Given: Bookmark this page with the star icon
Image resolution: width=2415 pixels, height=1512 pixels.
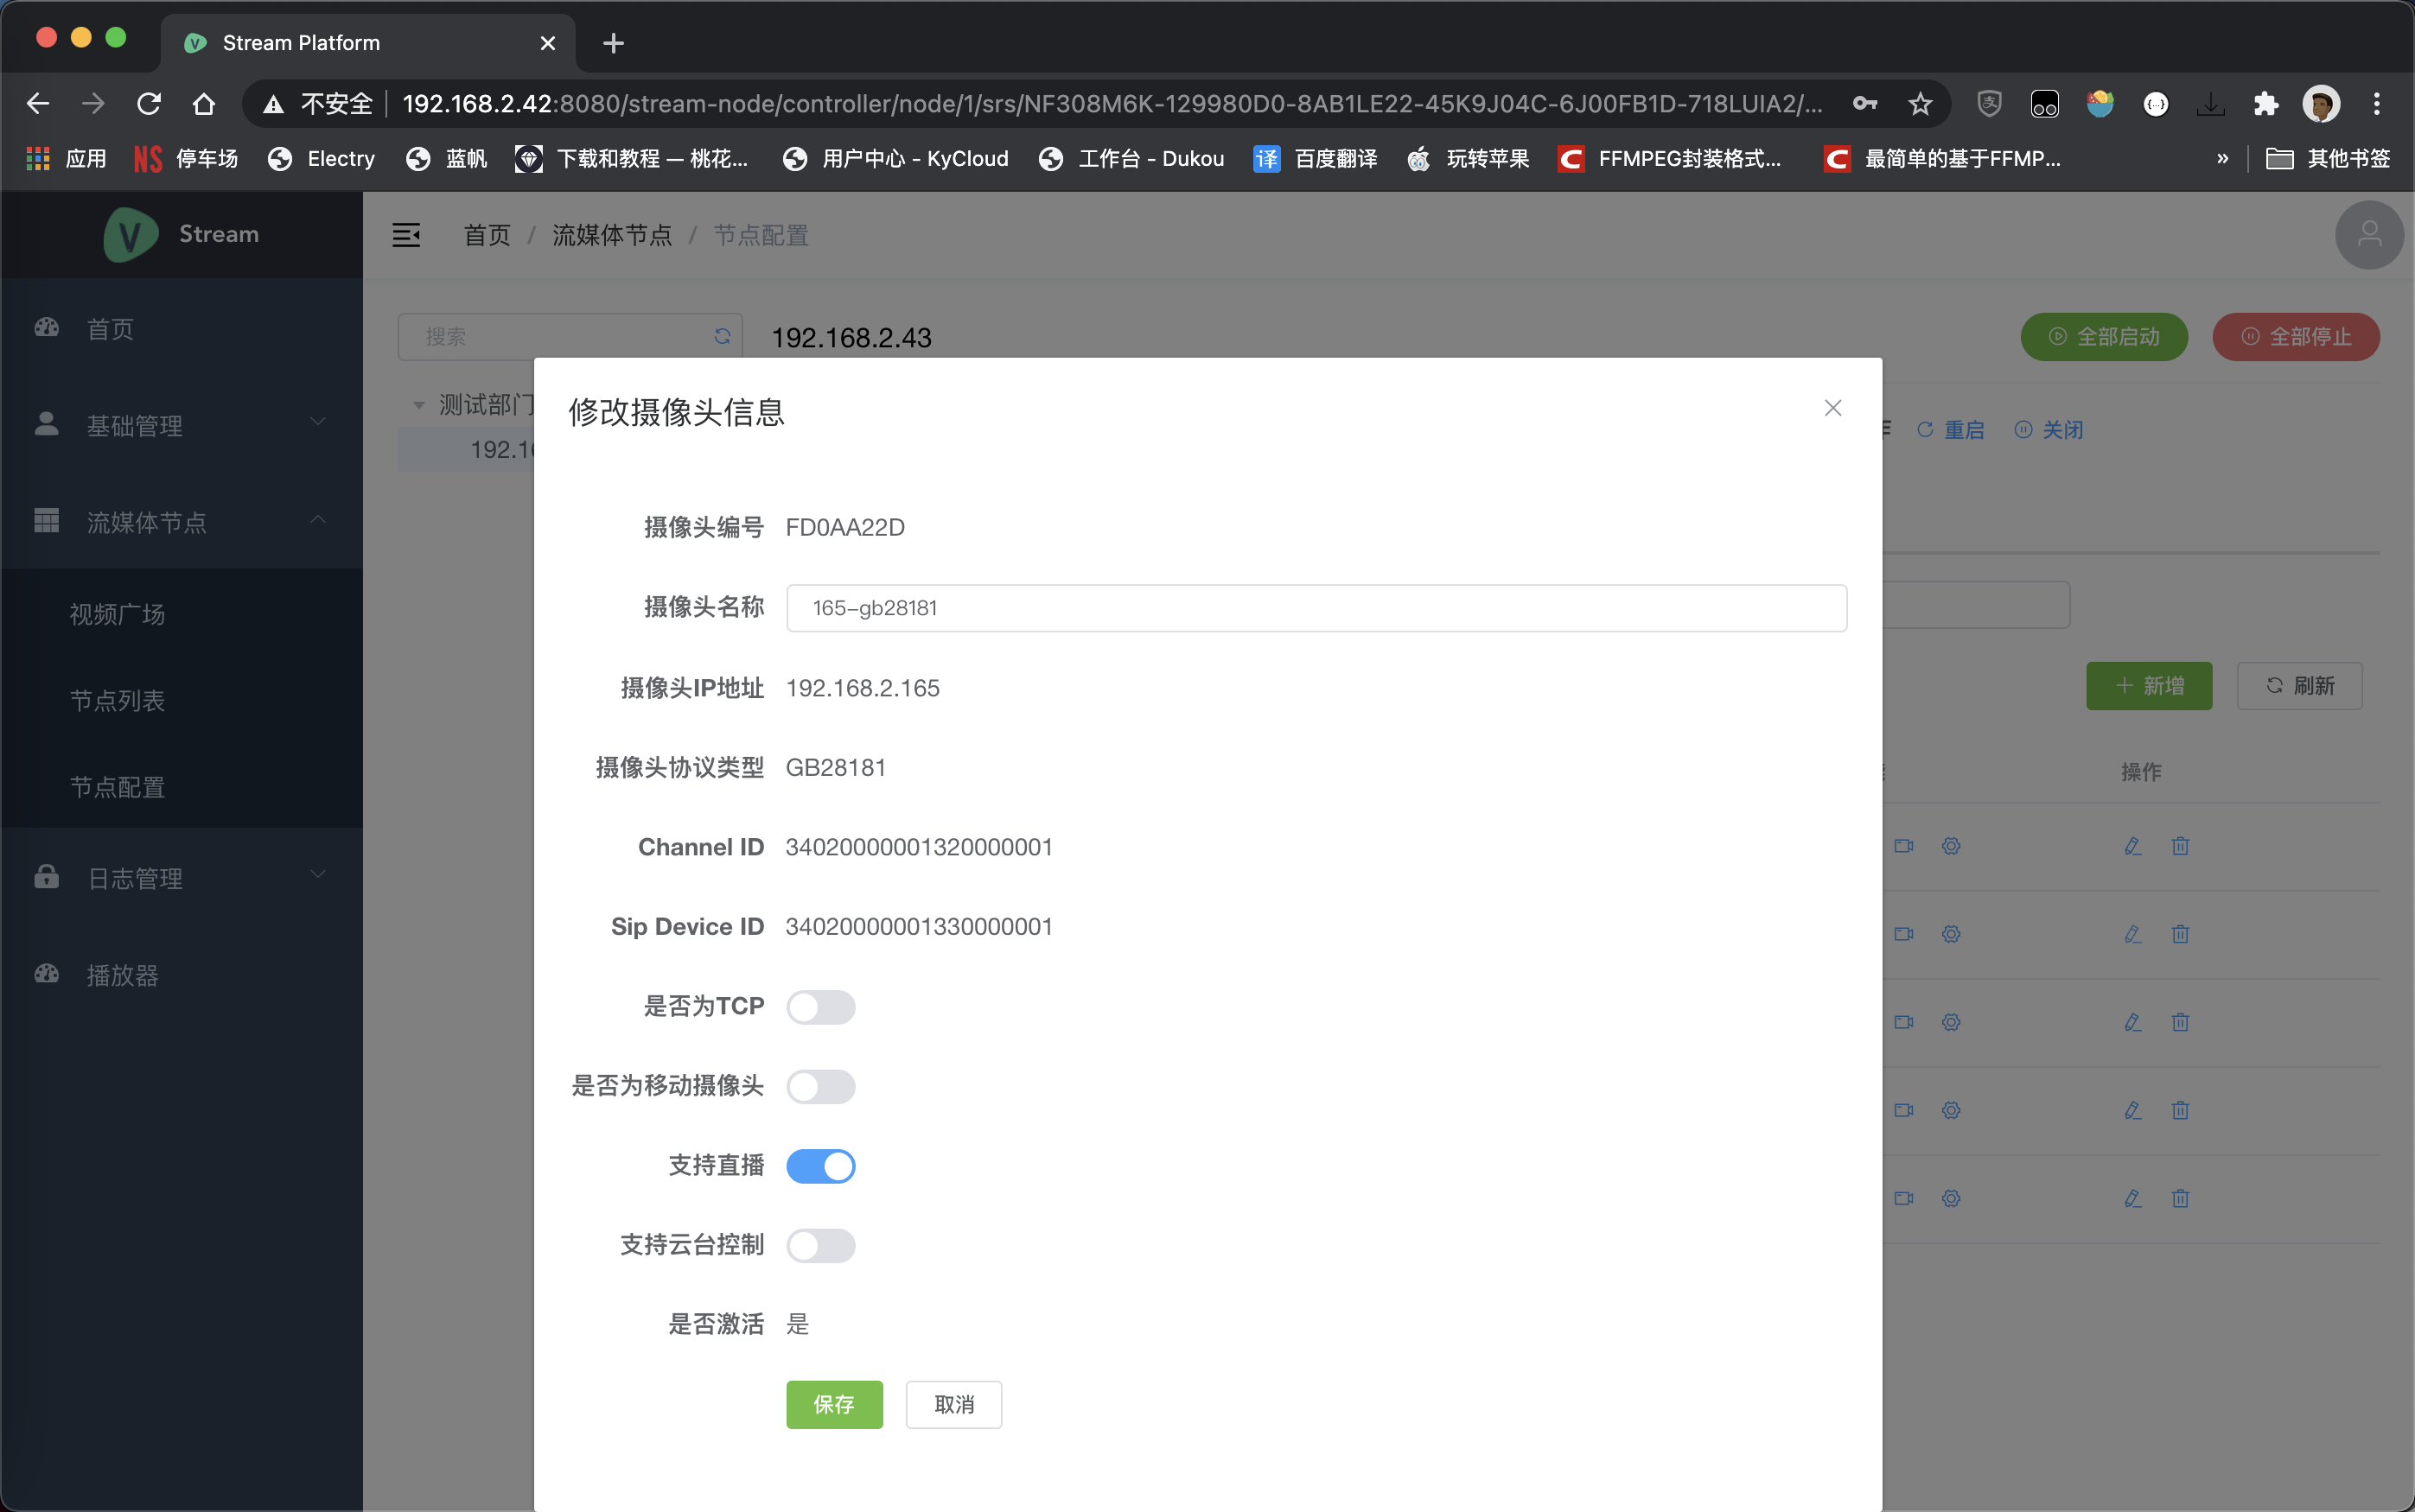Looking at the screenshot, I should [1919, 104].
